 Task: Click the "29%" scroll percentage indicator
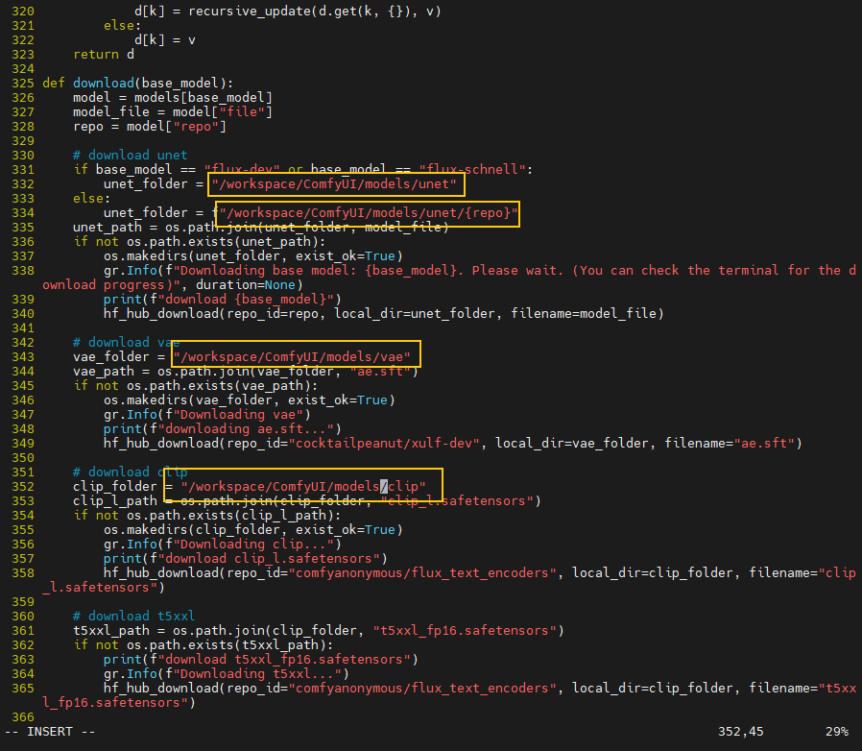[x=837, y=732]
